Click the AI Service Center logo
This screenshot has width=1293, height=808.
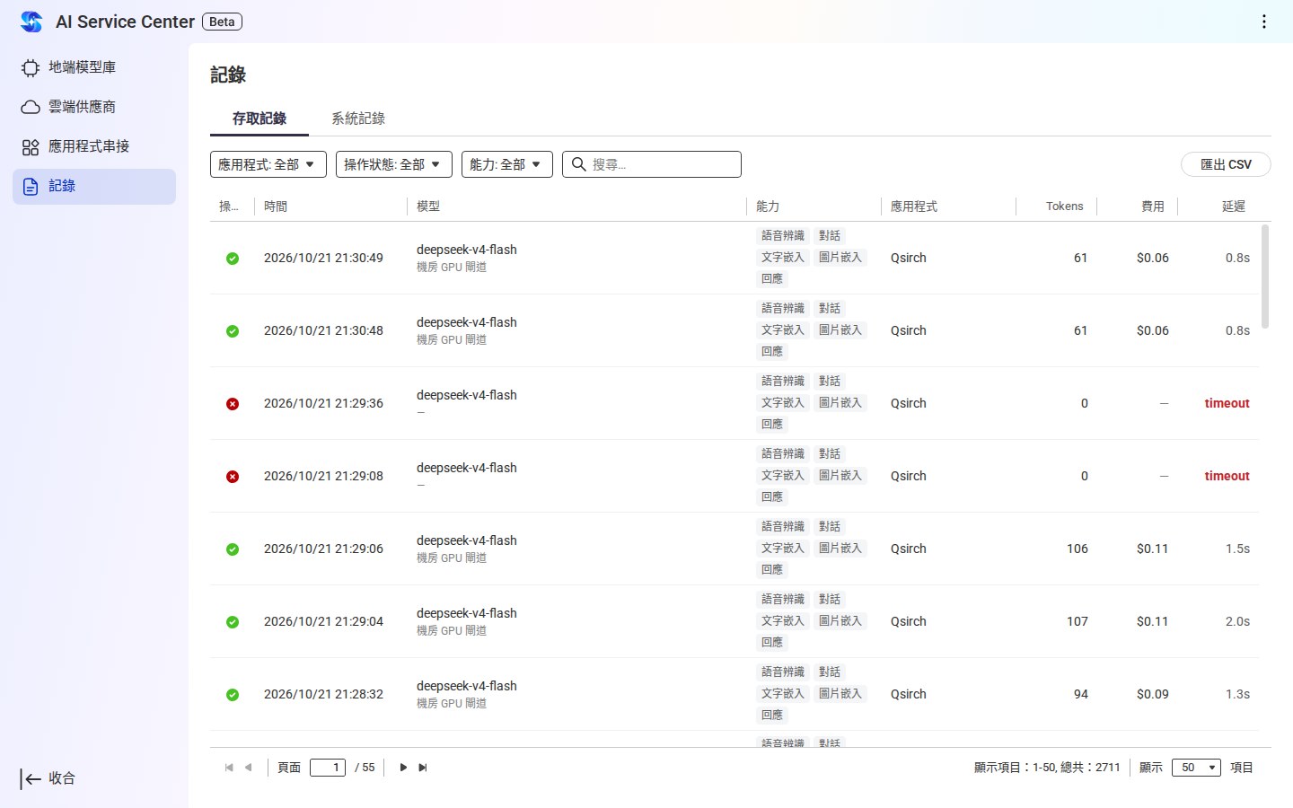31,22
